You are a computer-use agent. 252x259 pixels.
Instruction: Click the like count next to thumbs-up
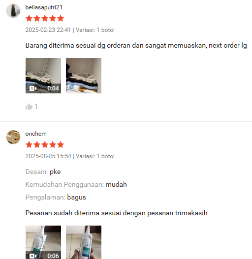[x=36, y=107]
